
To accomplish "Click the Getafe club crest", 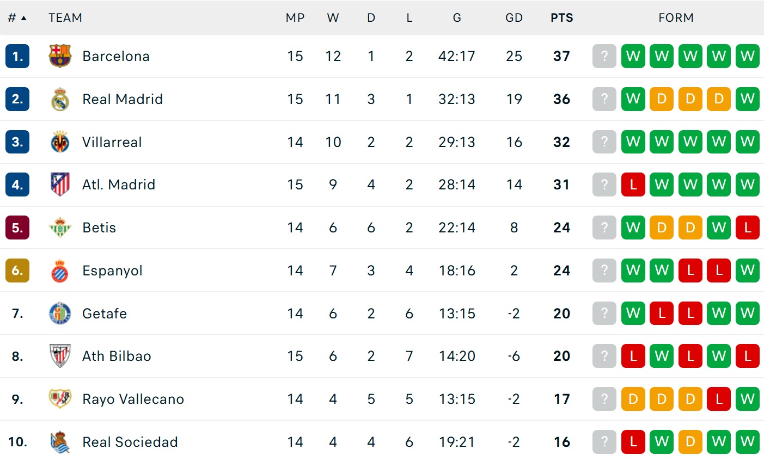I will click(x=60, y=314).
